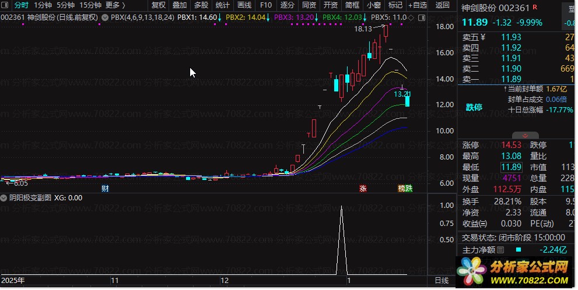
Task: Click the PBX1: 14.60 indicator value
Action: tap(197, 17)
